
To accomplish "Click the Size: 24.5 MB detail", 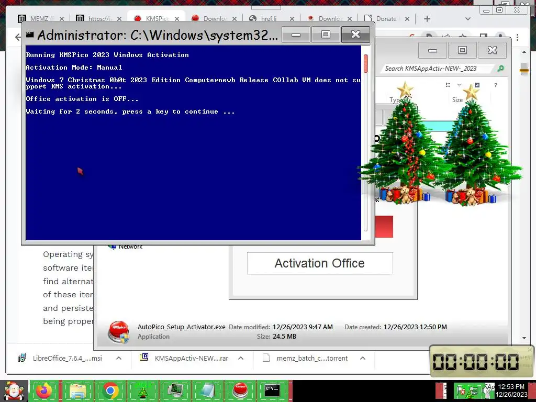I will [276, 337].
